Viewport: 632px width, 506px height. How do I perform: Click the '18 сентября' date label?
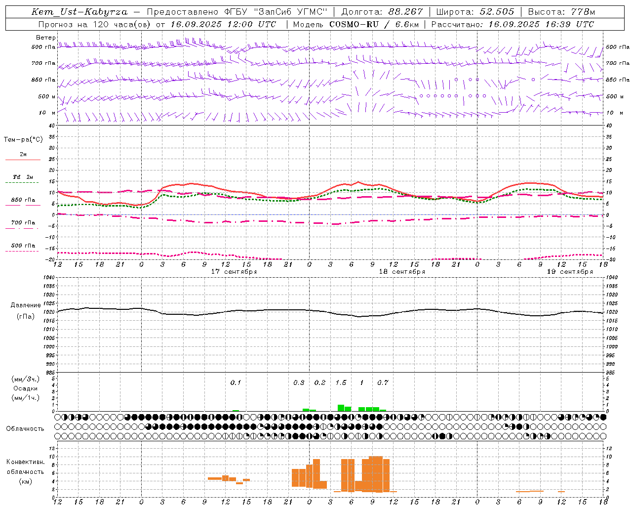point(402,272)
